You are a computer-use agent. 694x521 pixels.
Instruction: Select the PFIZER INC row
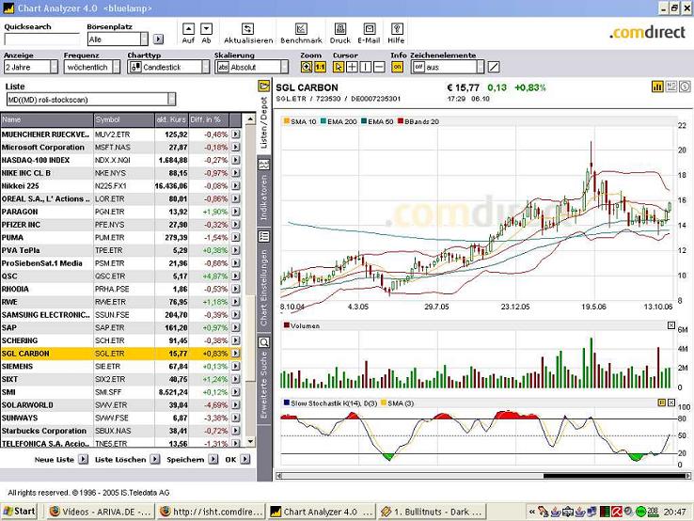click(121, 225)
